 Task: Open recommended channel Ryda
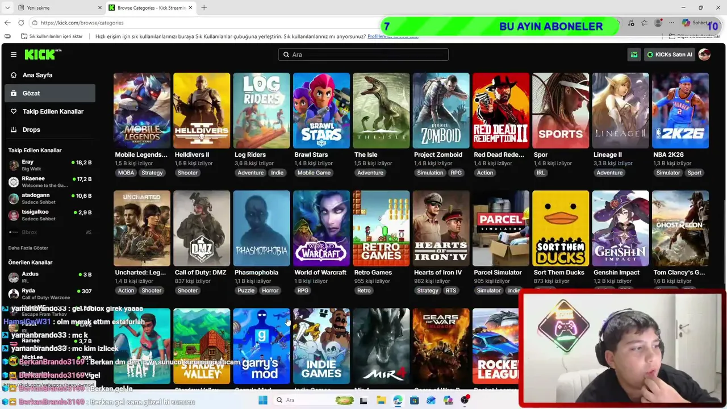tap(50, 294)
